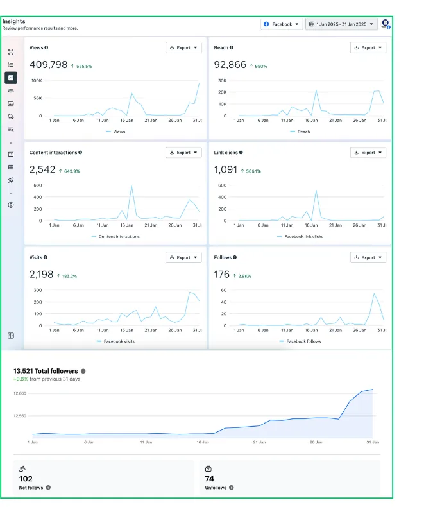Screen dimensions: 433x507
Task: Click the info icon beside Unfollows
Action: coord(232,488)
